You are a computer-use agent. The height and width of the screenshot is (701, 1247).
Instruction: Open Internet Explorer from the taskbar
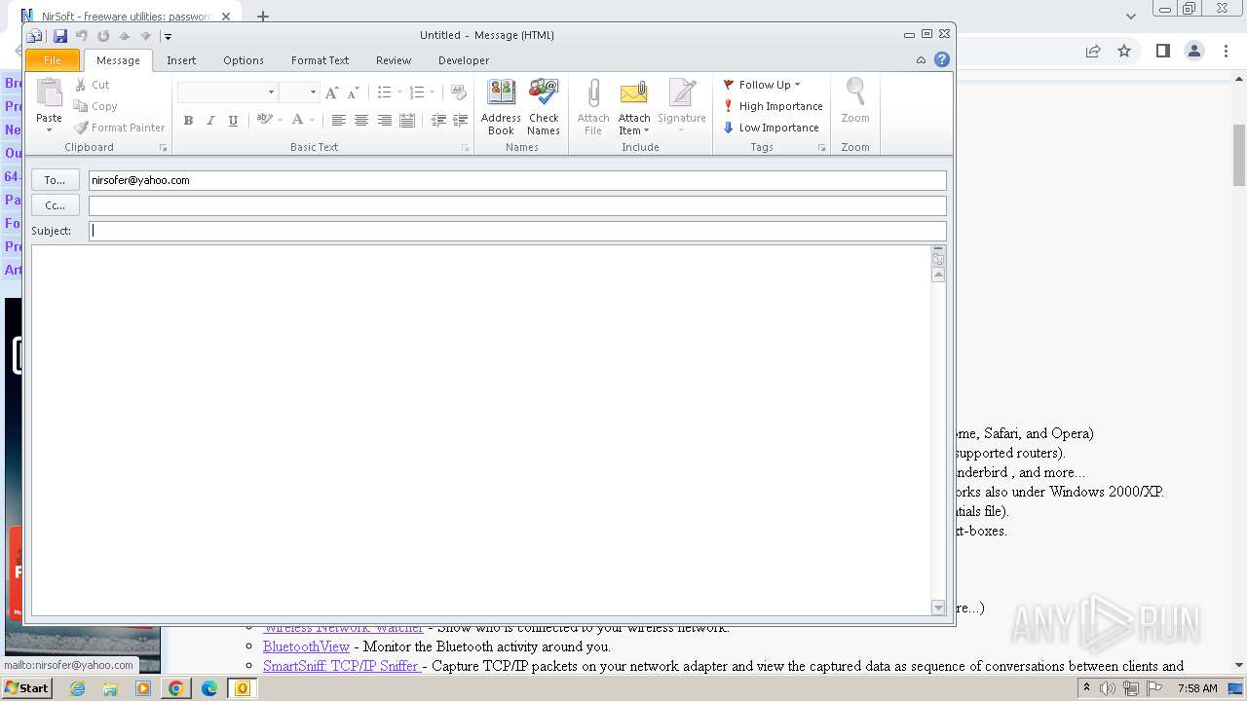(x=78, y=688)
